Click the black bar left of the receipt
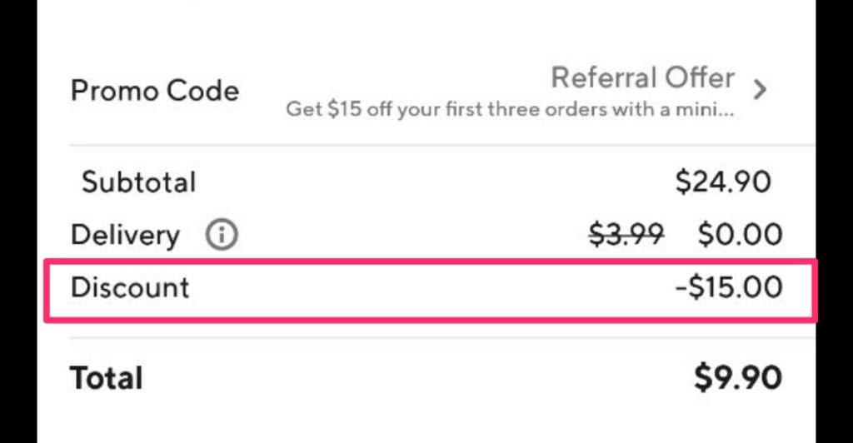 click(x=18, y=221)
